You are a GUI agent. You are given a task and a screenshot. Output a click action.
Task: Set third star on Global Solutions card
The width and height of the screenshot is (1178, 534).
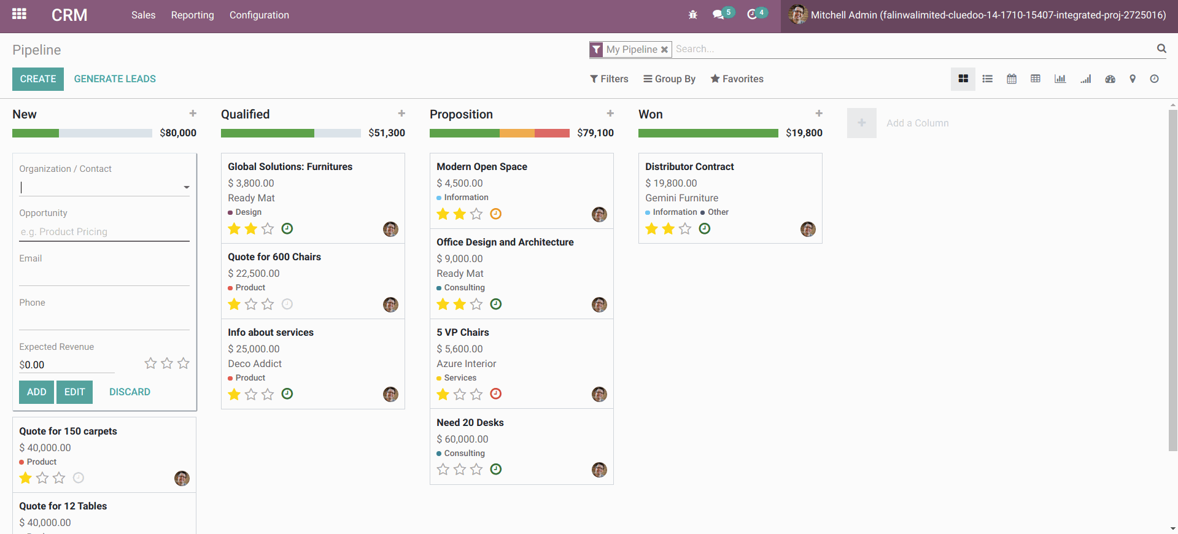point(268,228)
